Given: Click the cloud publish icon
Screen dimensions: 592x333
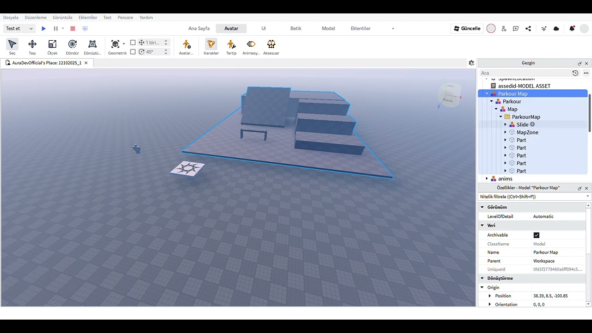Looking at the screenshot, I should pyautogui.click(x=556, y=29).
